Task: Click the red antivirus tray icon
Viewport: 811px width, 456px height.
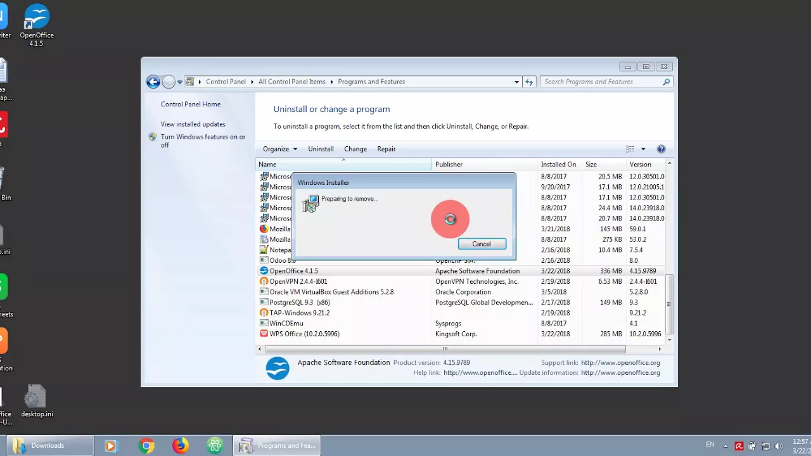Action: pos(739,446)
